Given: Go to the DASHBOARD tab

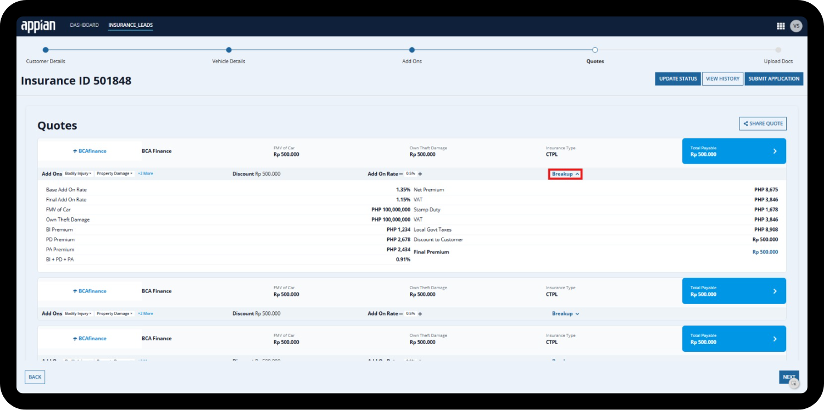Looking at the screenshot, I should [x=85, y=25].
